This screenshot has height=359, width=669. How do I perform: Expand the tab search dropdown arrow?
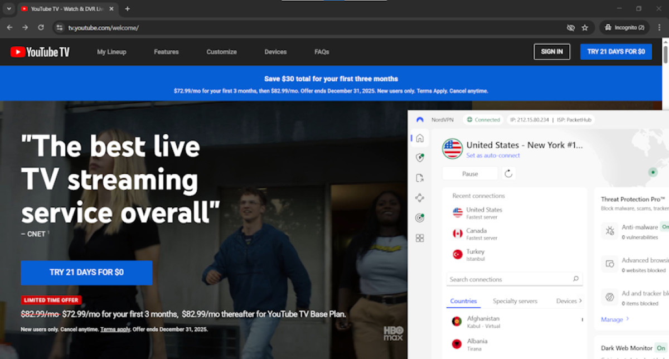(x=8, y=9)
